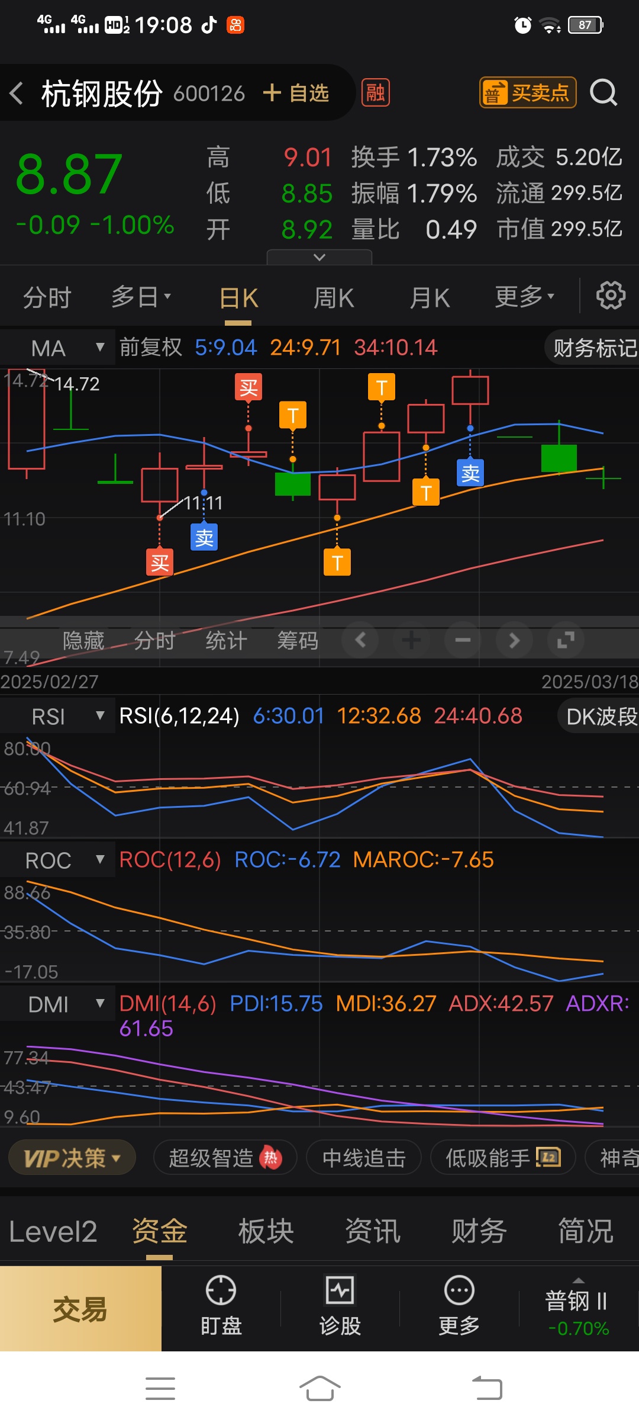Open the 多日 multi-day dropdown
639x1426 pixels.
click(x=141, y=297)
